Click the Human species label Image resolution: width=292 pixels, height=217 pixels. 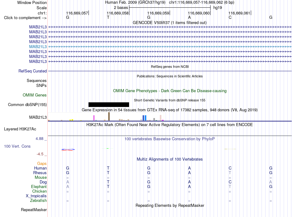pos(40,168)
